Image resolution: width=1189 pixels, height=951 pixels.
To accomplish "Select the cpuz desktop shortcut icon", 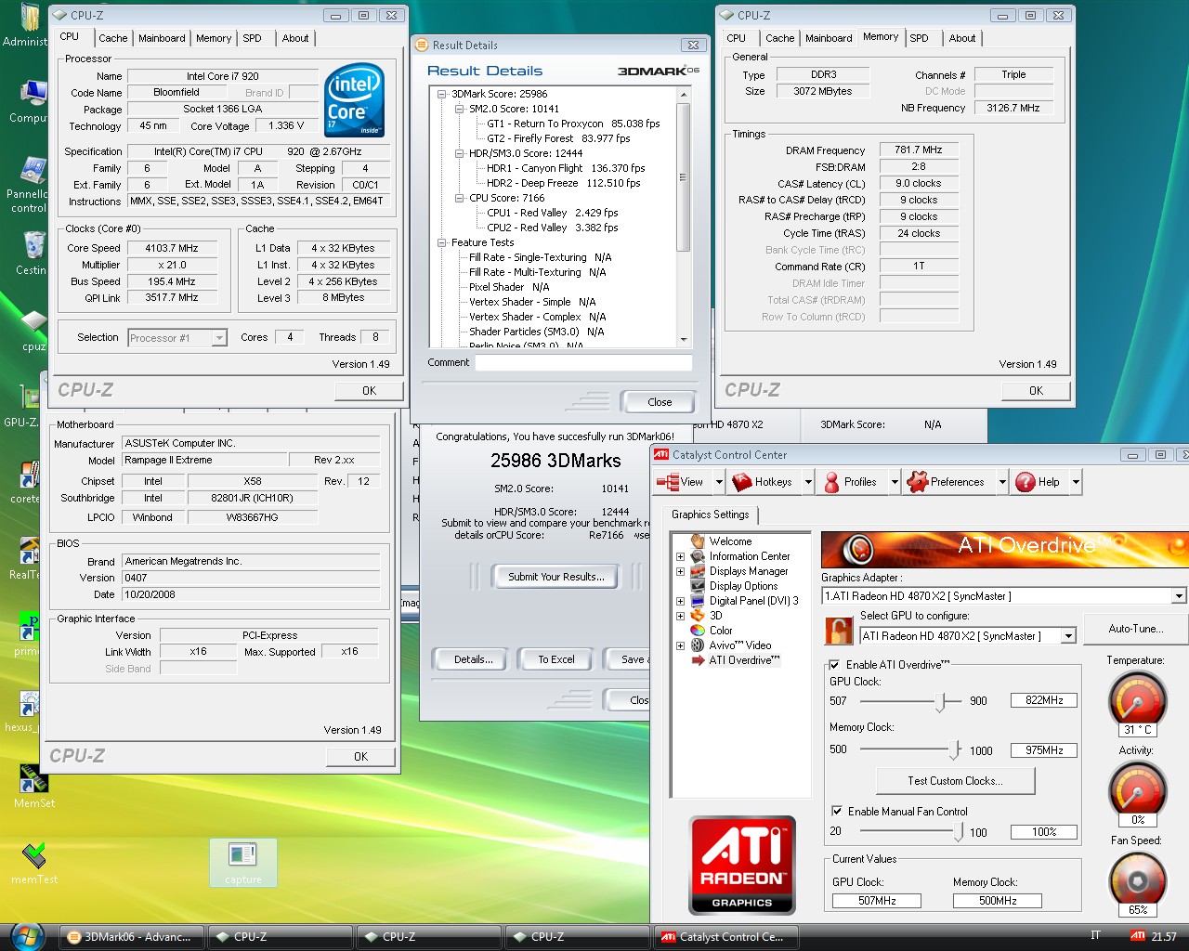I will pos(34,322).
